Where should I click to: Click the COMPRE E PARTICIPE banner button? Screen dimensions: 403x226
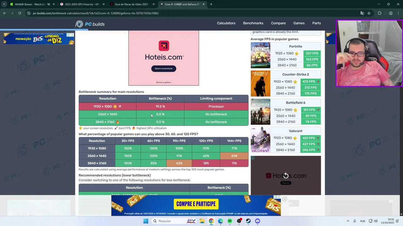[196, 204]
